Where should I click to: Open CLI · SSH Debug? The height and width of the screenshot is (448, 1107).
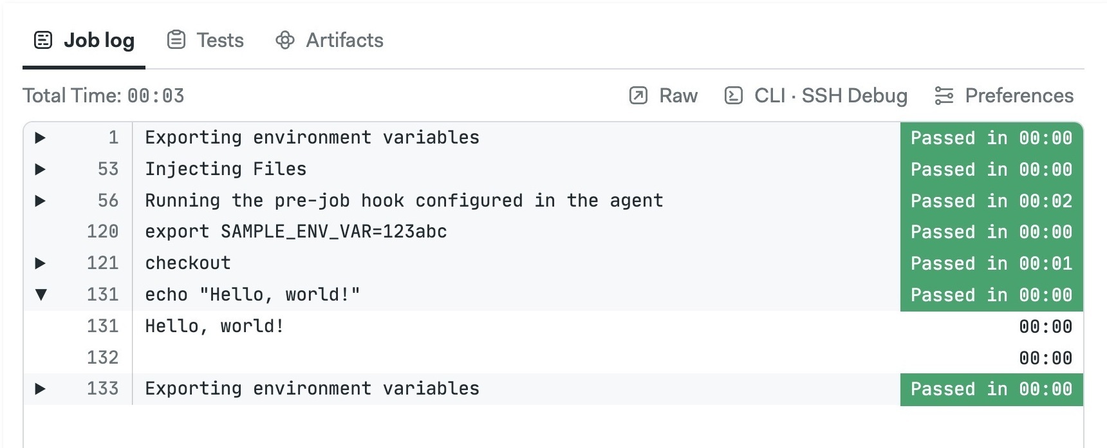pos(816,96)
